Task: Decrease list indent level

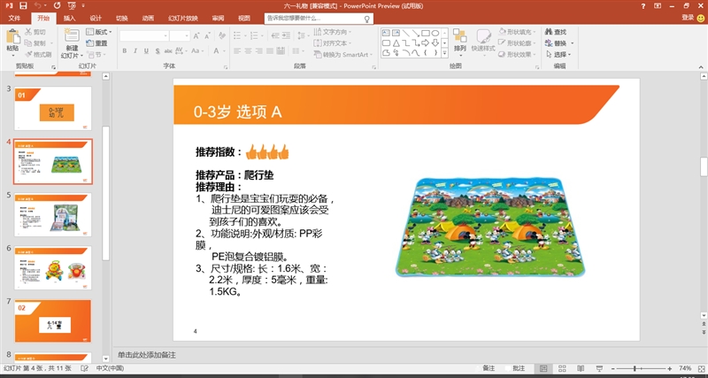Action: [274, 36]
